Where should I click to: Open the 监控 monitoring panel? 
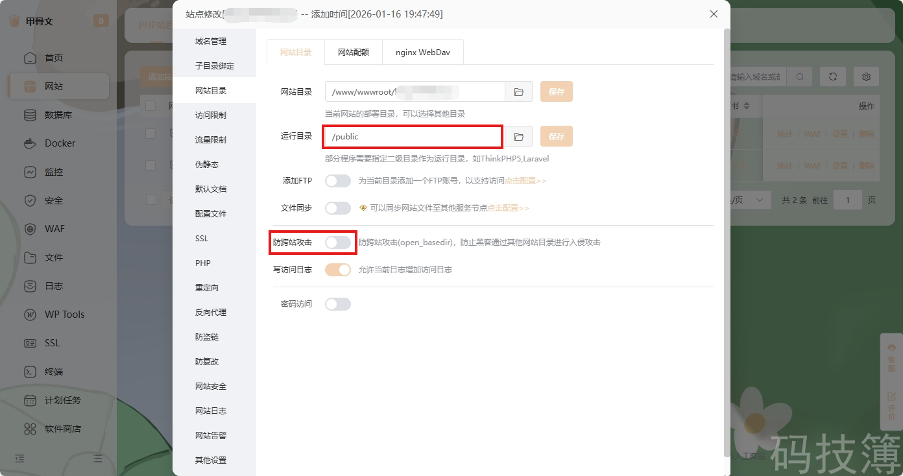click(x=57, y=172)
